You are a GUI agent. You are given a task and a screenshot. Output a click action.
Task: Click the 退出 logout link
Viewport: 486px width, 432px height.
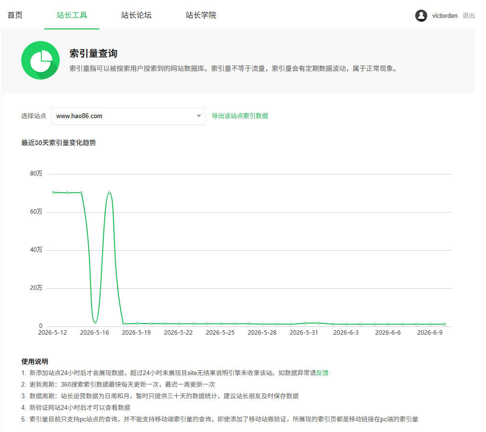pos(468,15)
